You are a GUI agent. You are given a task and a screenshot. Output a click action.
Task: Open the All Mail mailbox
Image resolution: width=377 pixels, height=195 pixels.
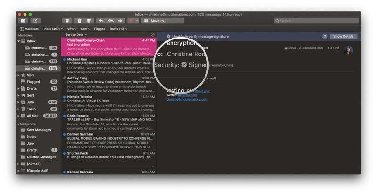[39, 116]
